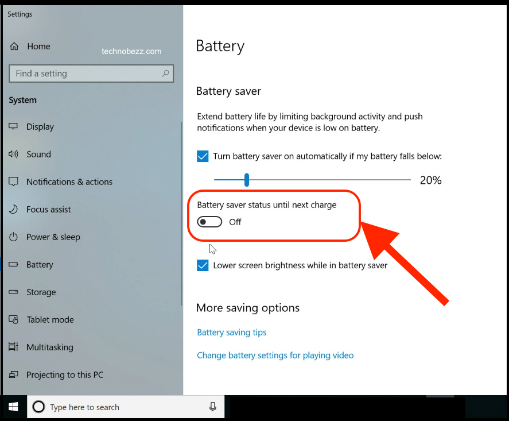Toggle Battery saver status until next charge
Screen dimensions: 509x421
pos(209,222)
